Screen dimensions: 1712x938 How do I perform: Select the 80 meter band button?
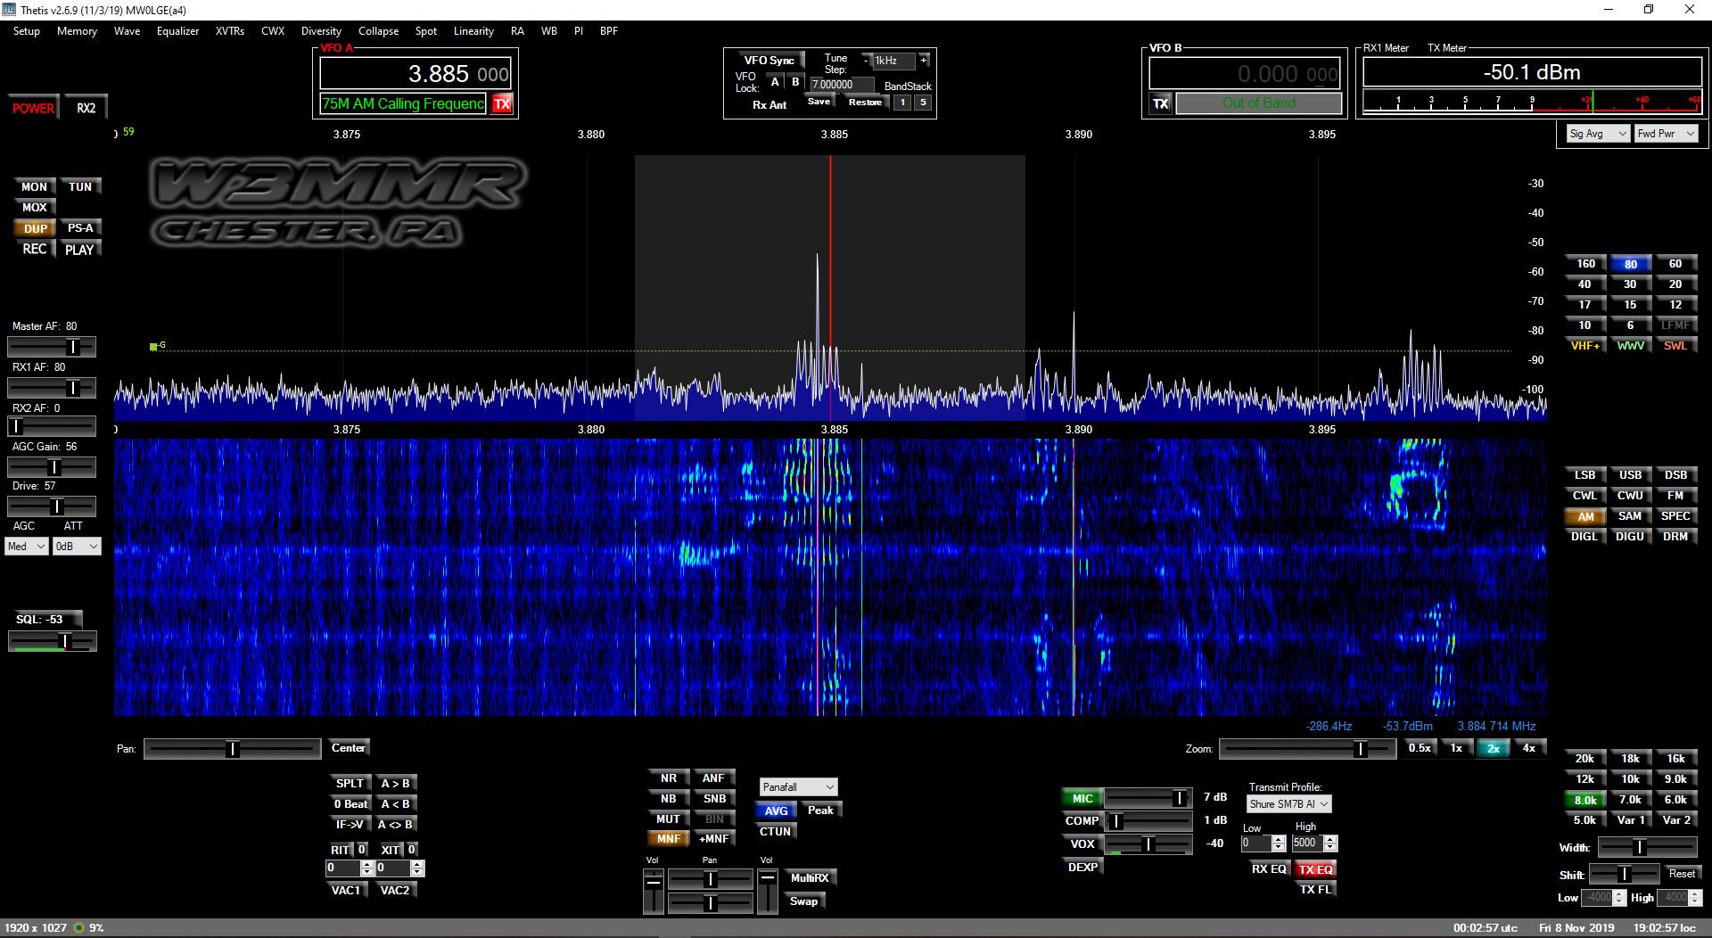point(1630,264)
